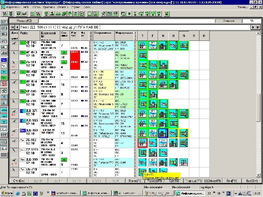Click the records count field showing 20

(251, 21)
